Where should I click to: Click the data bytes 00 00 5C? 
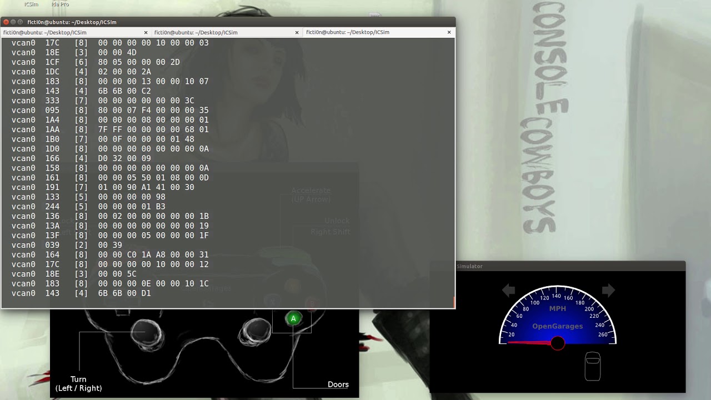[x=117, y=274]
